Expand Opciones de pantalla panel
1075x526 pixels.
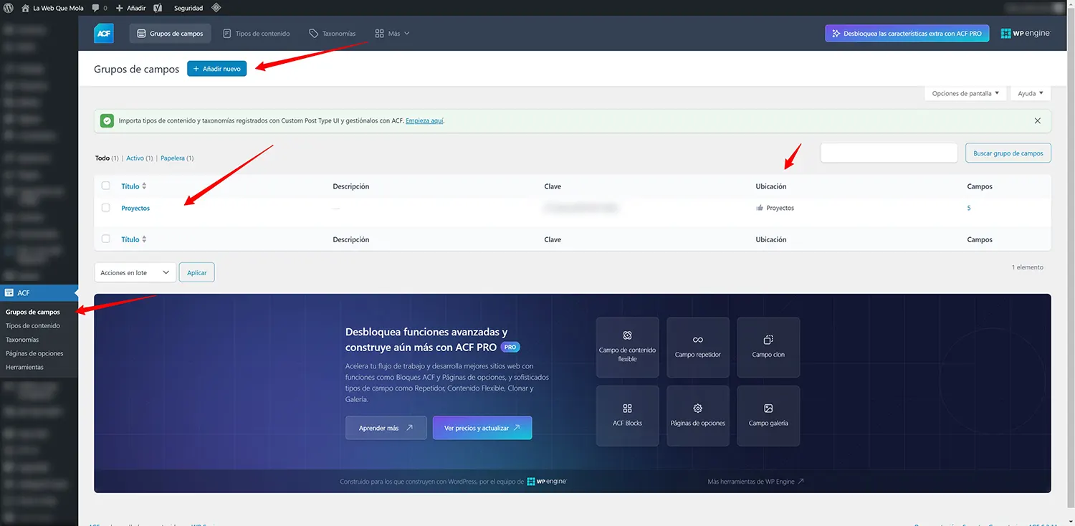965,92
